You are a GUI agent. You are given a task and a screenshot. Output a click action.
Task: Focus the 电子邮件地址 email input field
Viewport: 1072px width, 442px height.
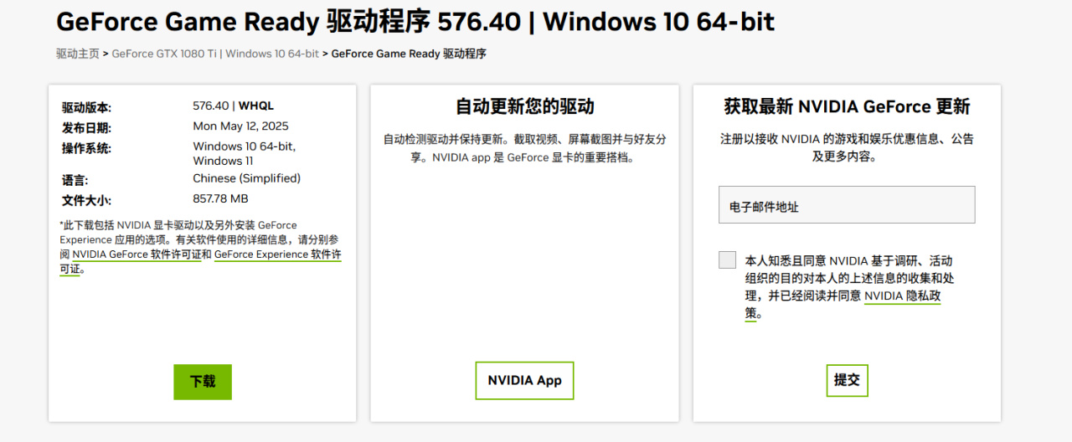[847, 204]
